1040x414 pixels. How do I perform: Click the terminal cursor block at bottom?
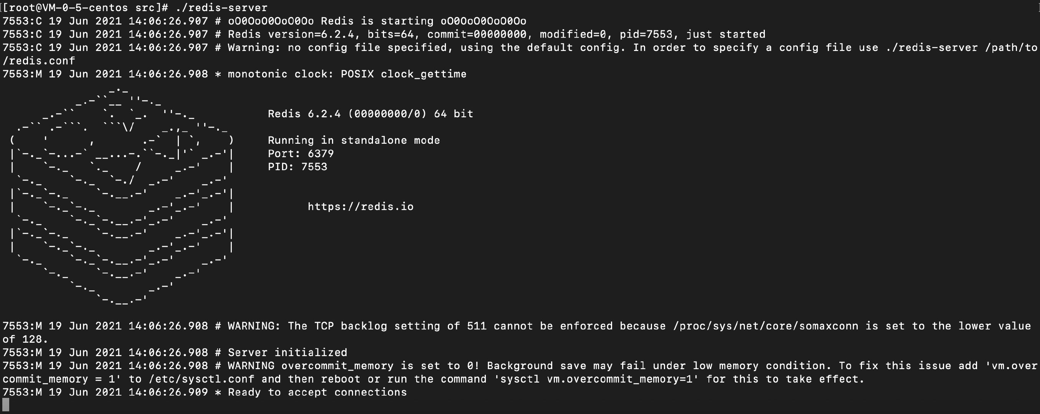pyautogui.click(x=6, y=405)
